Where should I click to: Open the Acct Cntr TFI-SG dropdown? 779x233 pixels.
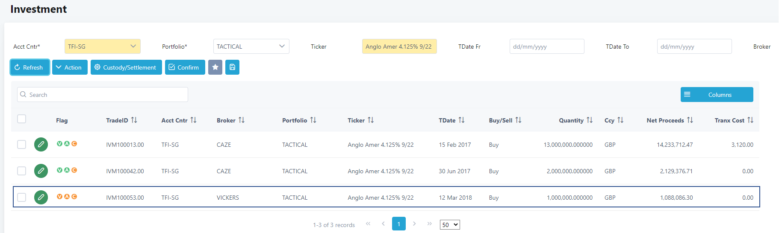coord(103,47)
